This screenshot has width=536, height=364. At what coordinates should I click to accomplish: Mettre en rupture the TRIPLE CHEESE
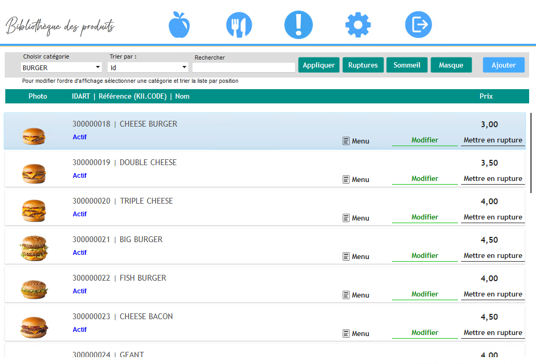[x=493, y=217]
